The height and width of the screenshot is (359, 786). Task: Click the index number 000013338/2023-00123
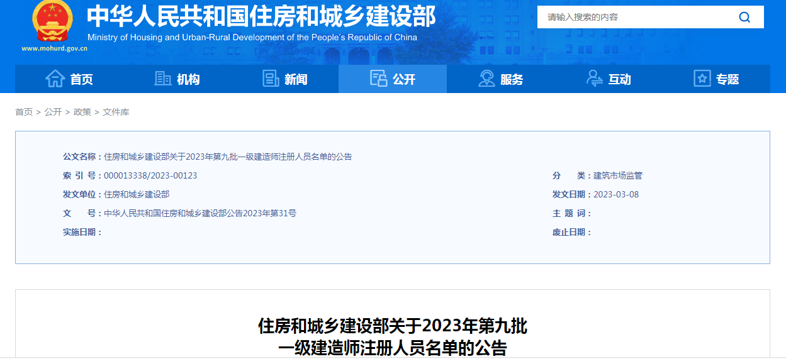pyautogui.click(x=150, y=175)
